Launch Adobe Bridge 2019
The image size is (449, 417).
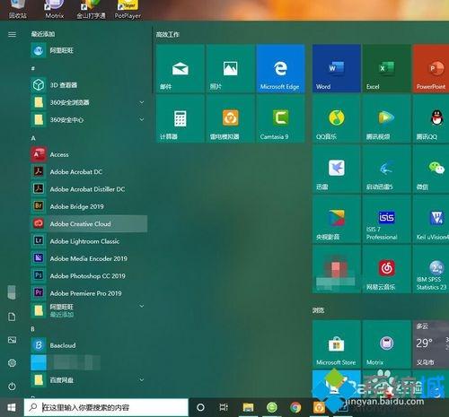(x=89, y=206)
